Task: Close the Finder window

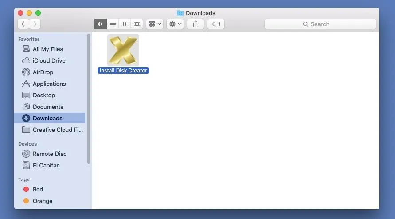Action: click(x=20, y=13)
